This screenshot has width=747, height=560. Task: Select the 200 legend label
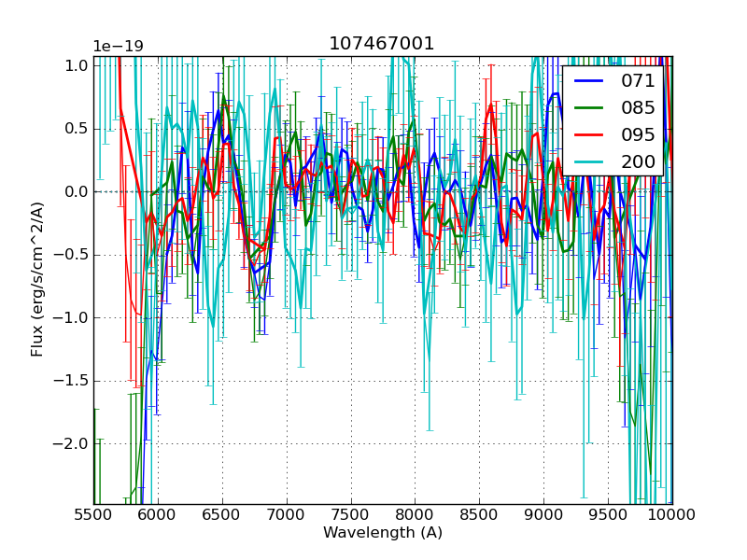click(638, 161)
